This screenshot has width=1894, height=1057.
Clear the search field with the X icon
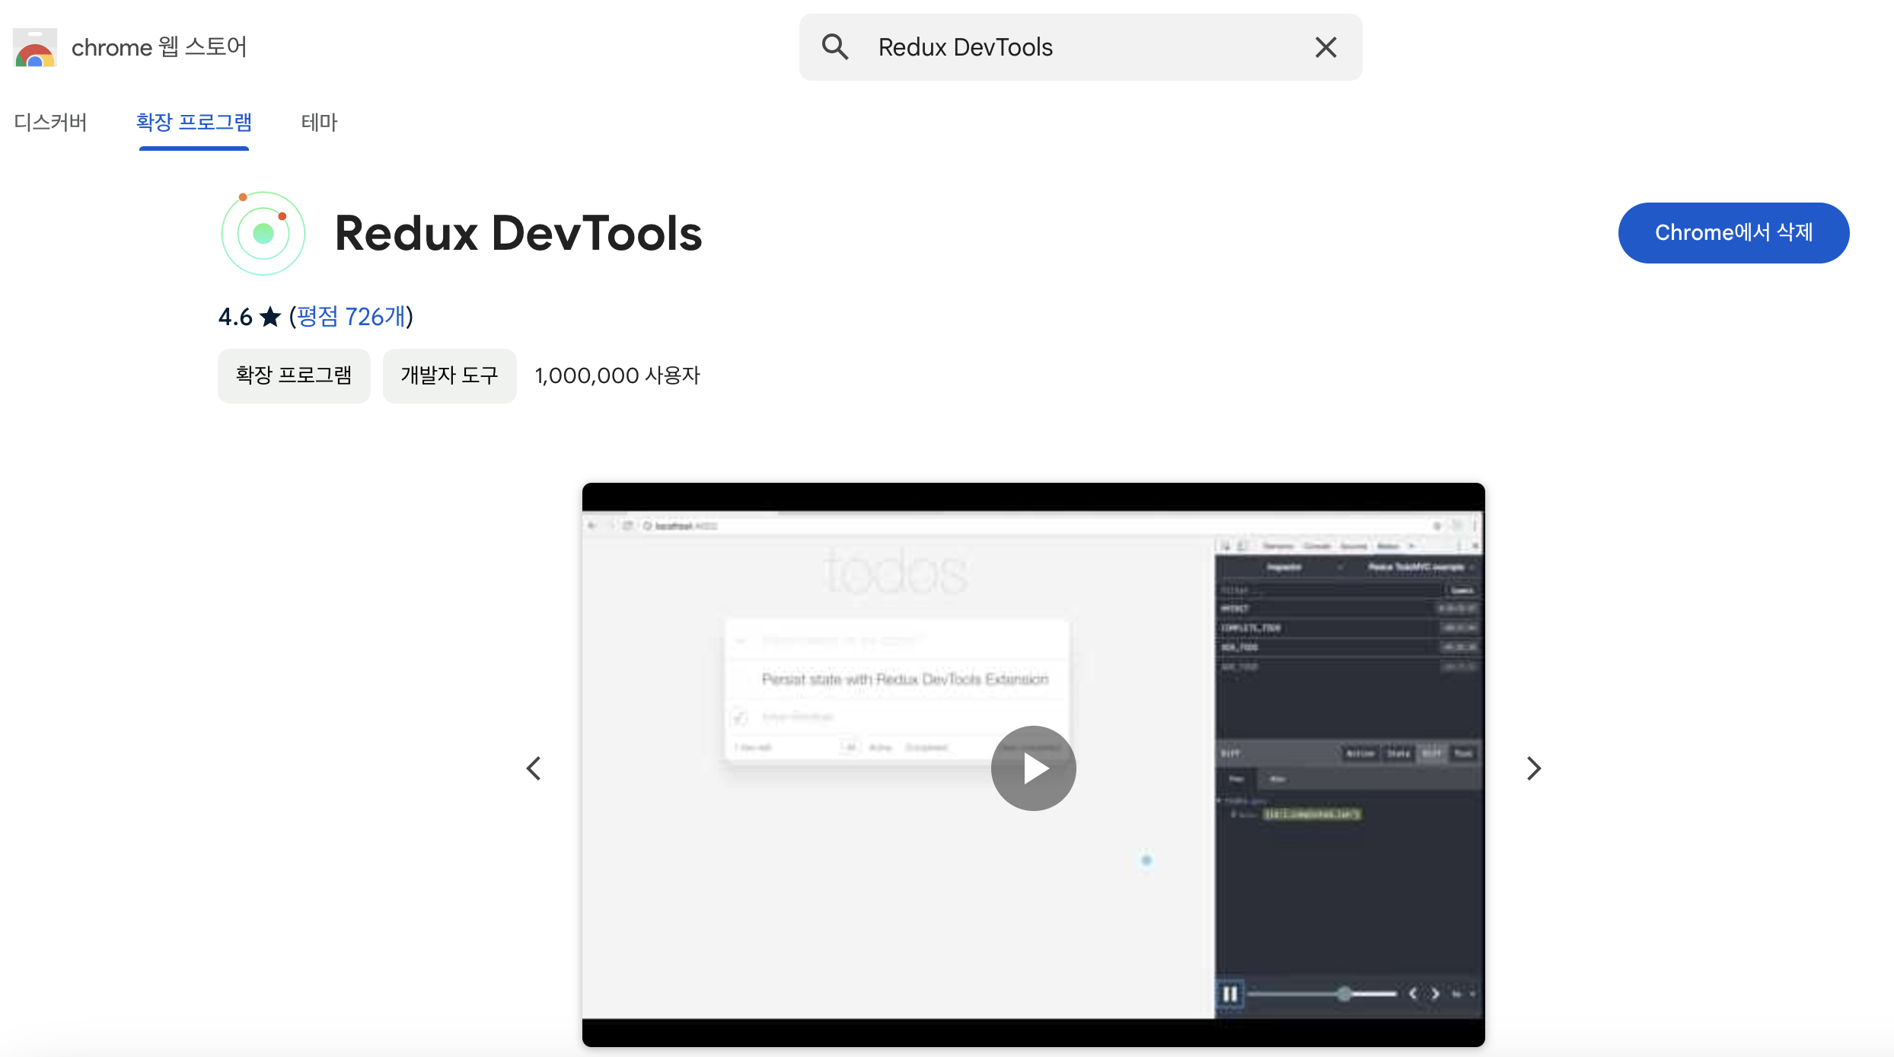1326,47
